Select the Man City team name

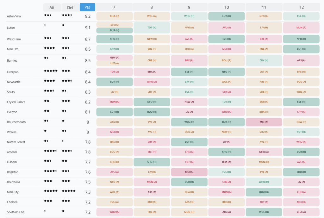pyautogui.click(x=13, y=192)
